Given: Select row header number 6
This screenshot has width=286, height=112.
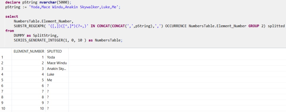Looking at the screenshot, I should pyautogui.click(x=6, y=86).
